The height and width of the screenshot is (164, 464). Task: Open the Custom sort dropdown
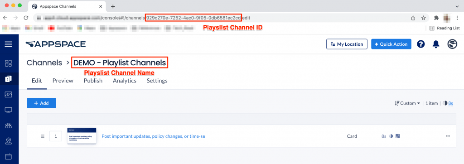tap(407, 103)
